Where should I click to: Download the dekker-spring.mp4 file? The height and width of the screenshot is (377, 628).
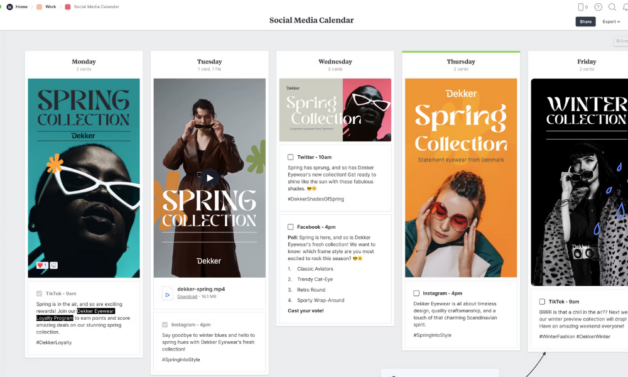(187, 297)
